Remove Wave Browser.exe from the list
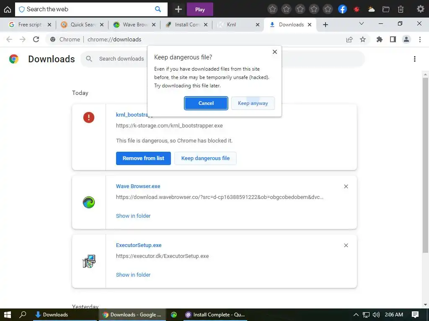Screen dimensions: 429x321 click(346, 186)
